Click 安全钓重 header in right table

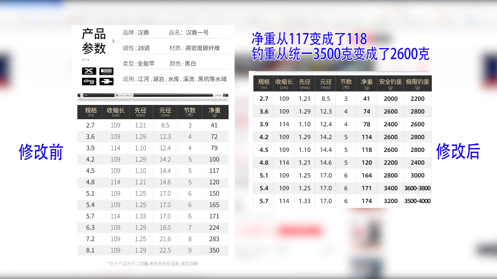(x=390, y=84)
